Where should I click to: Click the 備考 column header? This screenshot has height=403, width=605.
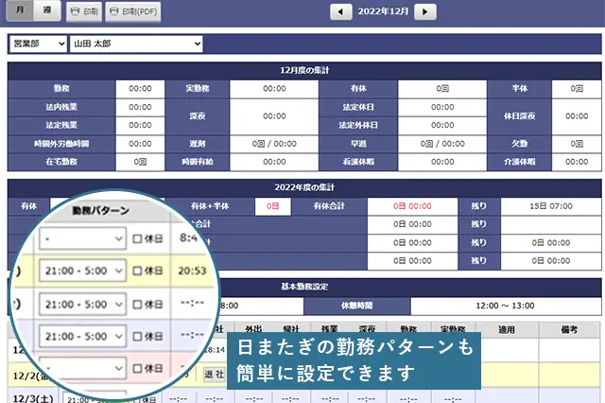(x=567, y=329)
